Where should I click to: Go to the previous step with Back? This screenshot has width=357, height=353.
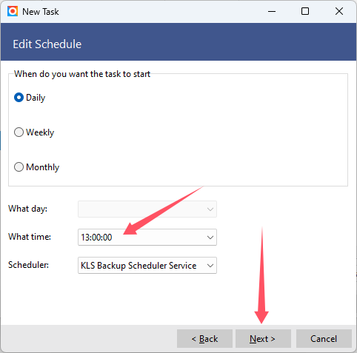pyautogui.click(x=204, y=339)
